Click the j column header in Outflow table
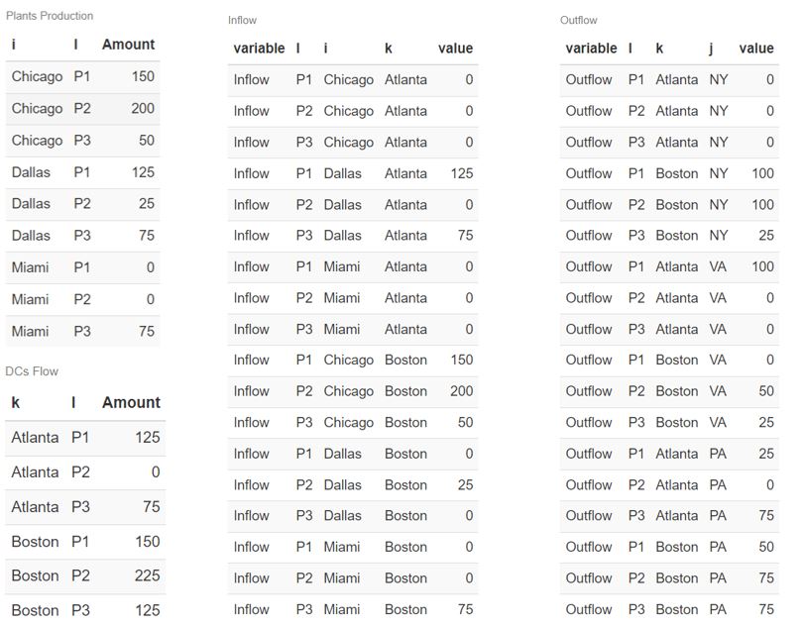The width and height of the screenshot is (803, 625). [x=713, y=49]
